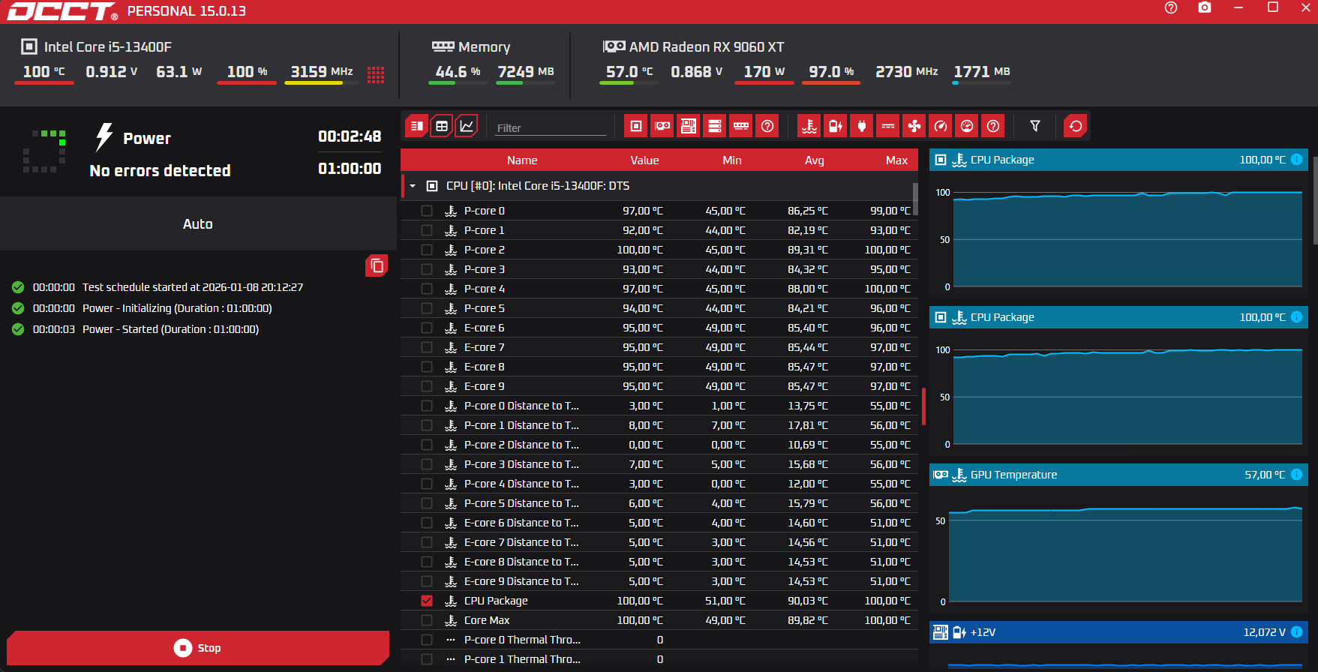
Task: Reset sensor statistics with the circular arrow icon
Action: coord(1076,126)
